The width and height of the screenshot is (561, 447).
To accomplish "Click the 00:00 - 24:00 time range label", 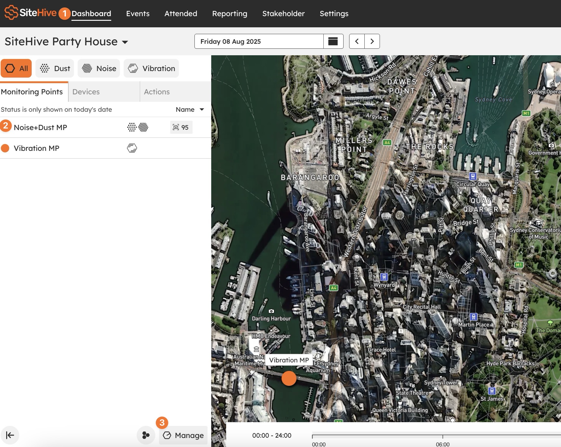I will point(272,435).
